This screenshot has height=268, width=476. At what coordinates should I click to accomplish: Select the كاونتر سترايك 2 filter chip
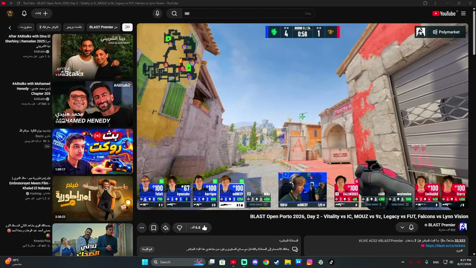(x=49, y=27)
